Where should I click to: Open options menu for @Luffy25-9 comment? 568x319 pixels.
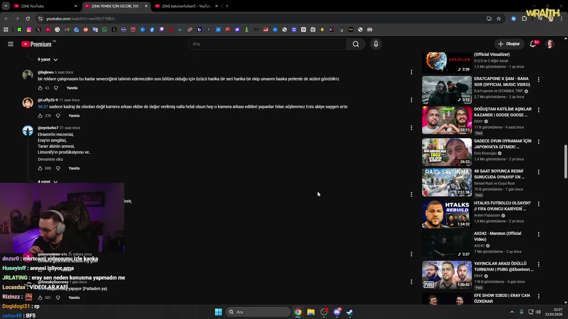coord(411,100)
